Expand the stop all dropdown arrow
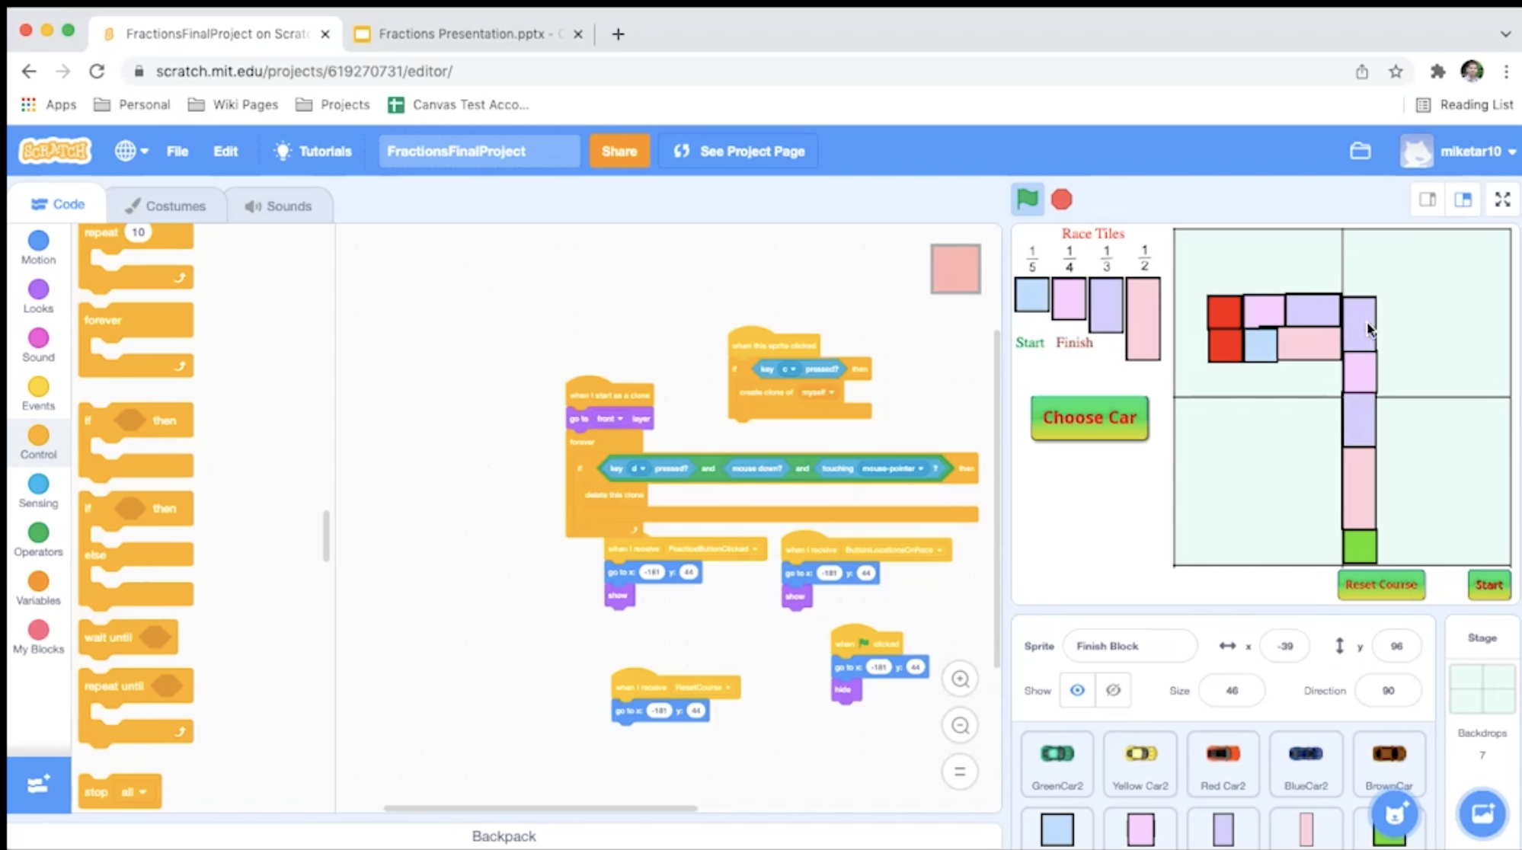This screenshot has width=1522, height=850. 142,792
